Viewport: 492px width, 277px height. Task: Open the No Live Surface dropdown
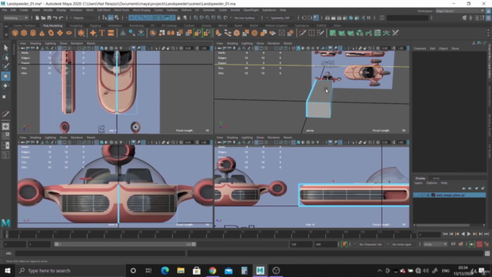246,18
